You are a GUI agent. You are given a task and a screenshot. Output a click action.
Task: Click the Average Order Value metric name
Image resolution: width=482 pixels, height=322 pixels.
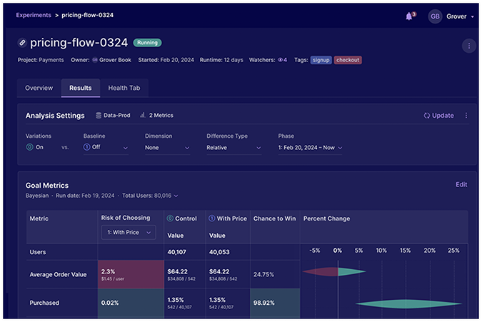coord(58,274)
